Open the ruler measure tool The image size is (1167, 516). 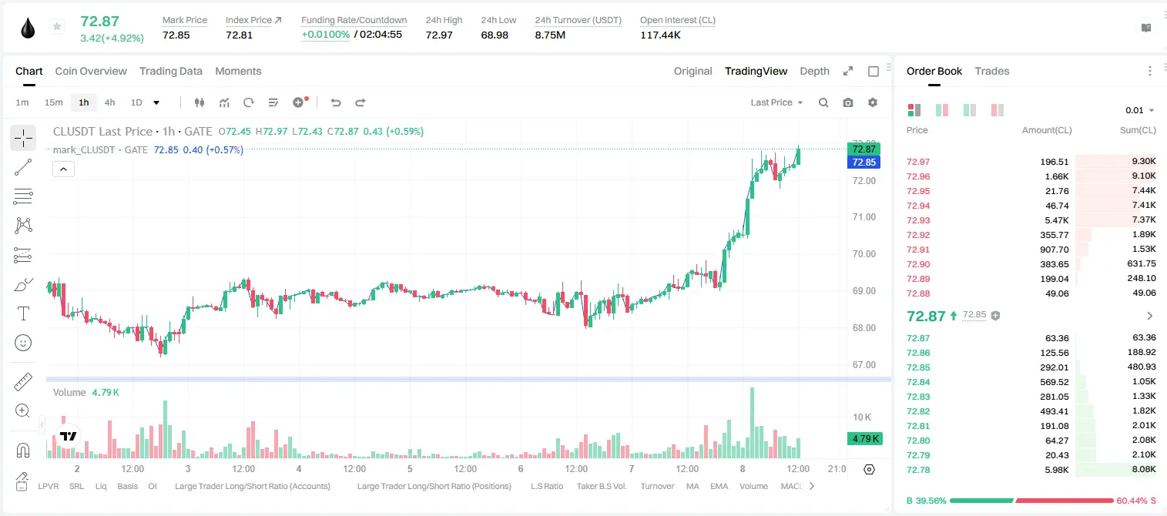[x=23, y=382]
